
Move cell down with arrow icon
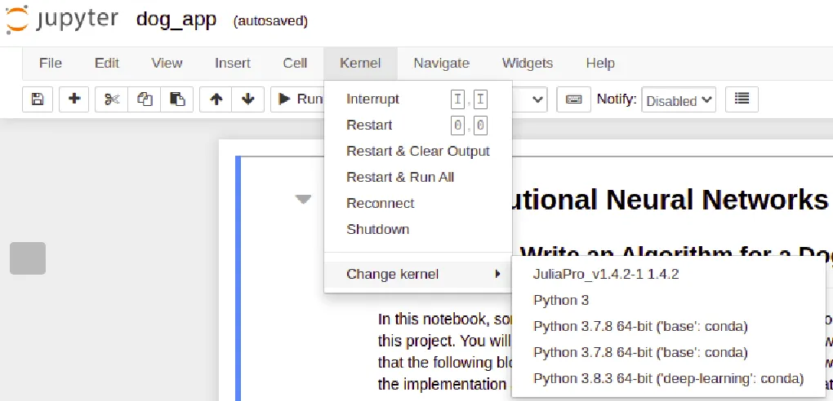[248, 99]
